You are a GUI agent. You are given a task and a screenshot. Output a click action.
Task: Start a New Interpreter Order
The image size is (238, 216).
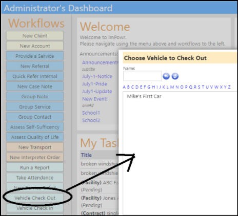pos(35,157)
